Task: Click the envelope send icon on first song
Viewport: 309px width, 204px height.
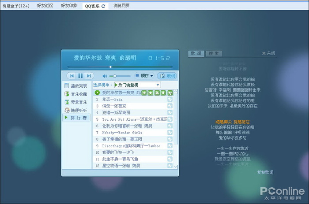Action: tap(157, 93)
